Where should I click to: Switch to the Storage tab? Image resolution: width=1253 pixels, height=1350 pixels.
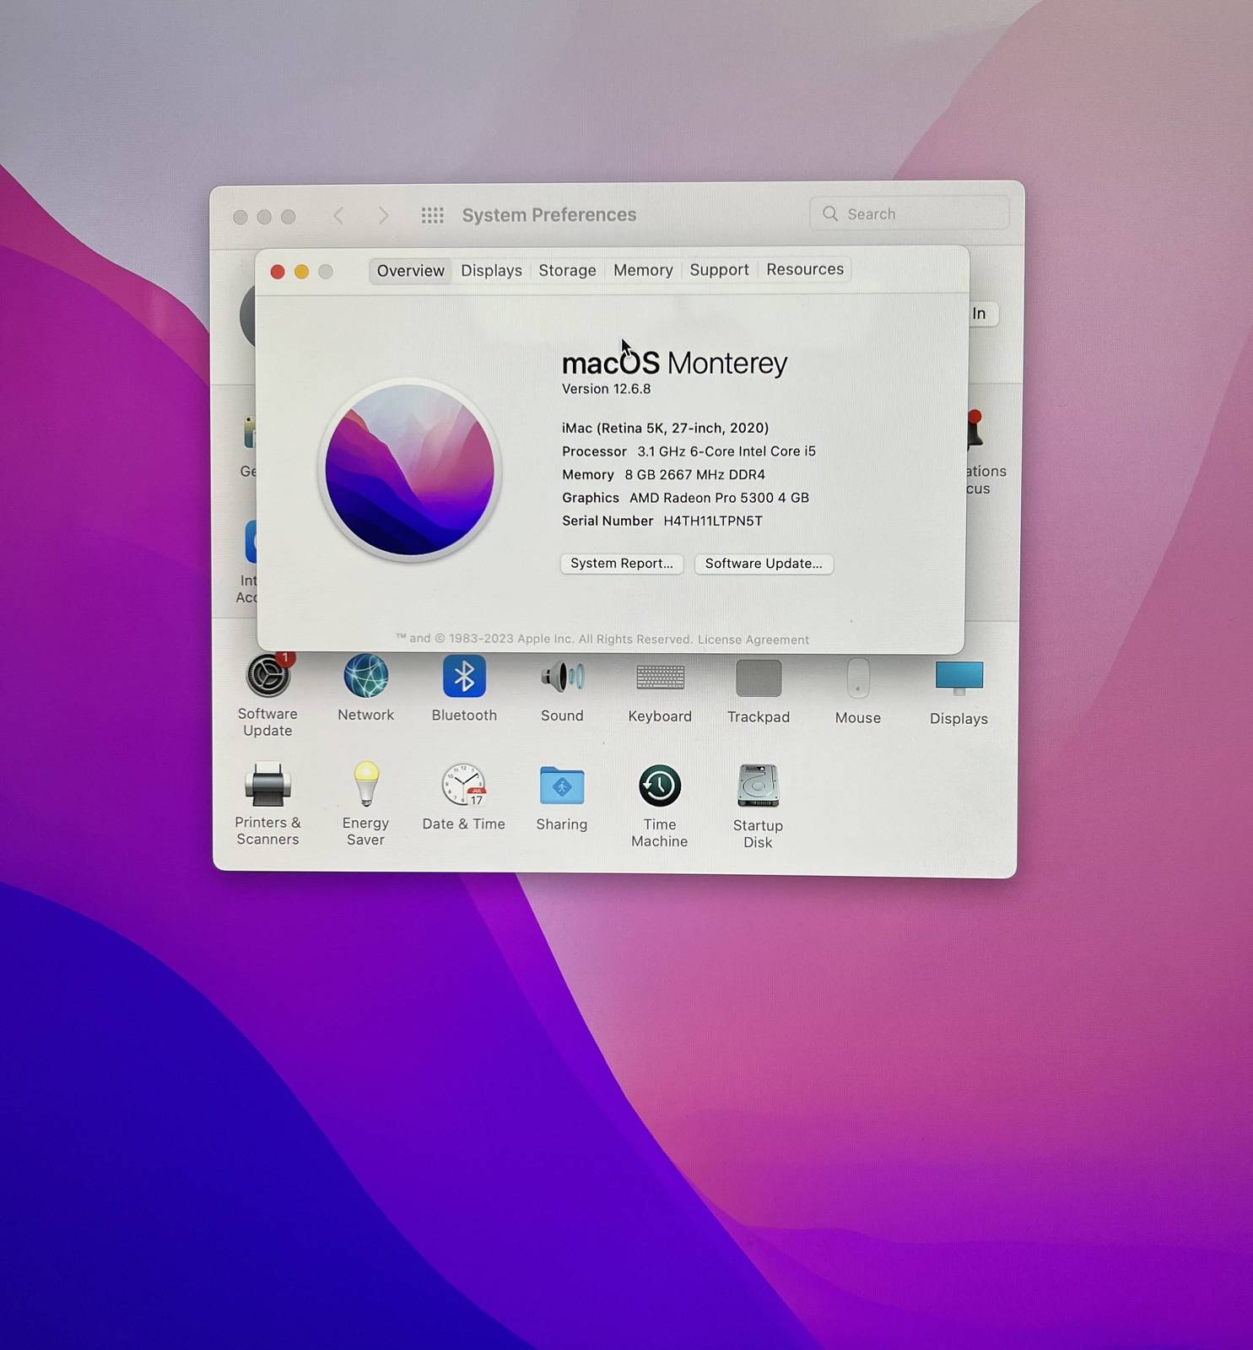pyautogui.click(x=567, y=271)
